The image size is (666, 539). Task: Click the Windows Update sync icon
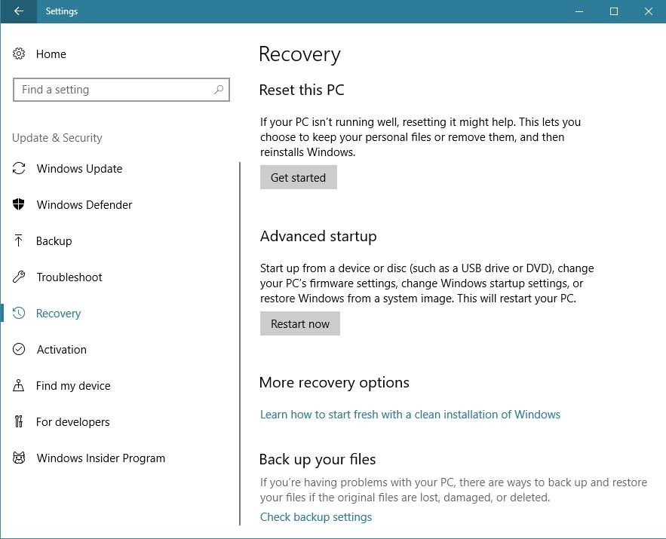[x=20, y=169]
